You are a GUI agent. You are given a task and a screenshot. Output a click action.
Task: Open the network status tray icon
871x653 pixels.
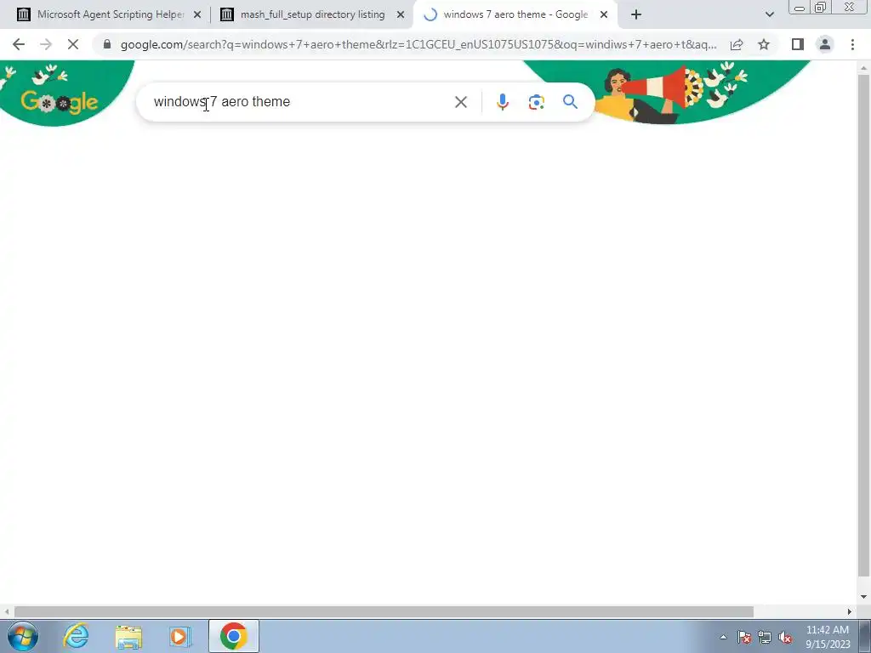(765, 638)
